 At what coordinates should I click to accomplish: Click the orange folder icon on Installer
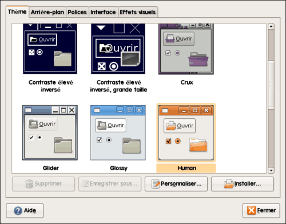229,184
